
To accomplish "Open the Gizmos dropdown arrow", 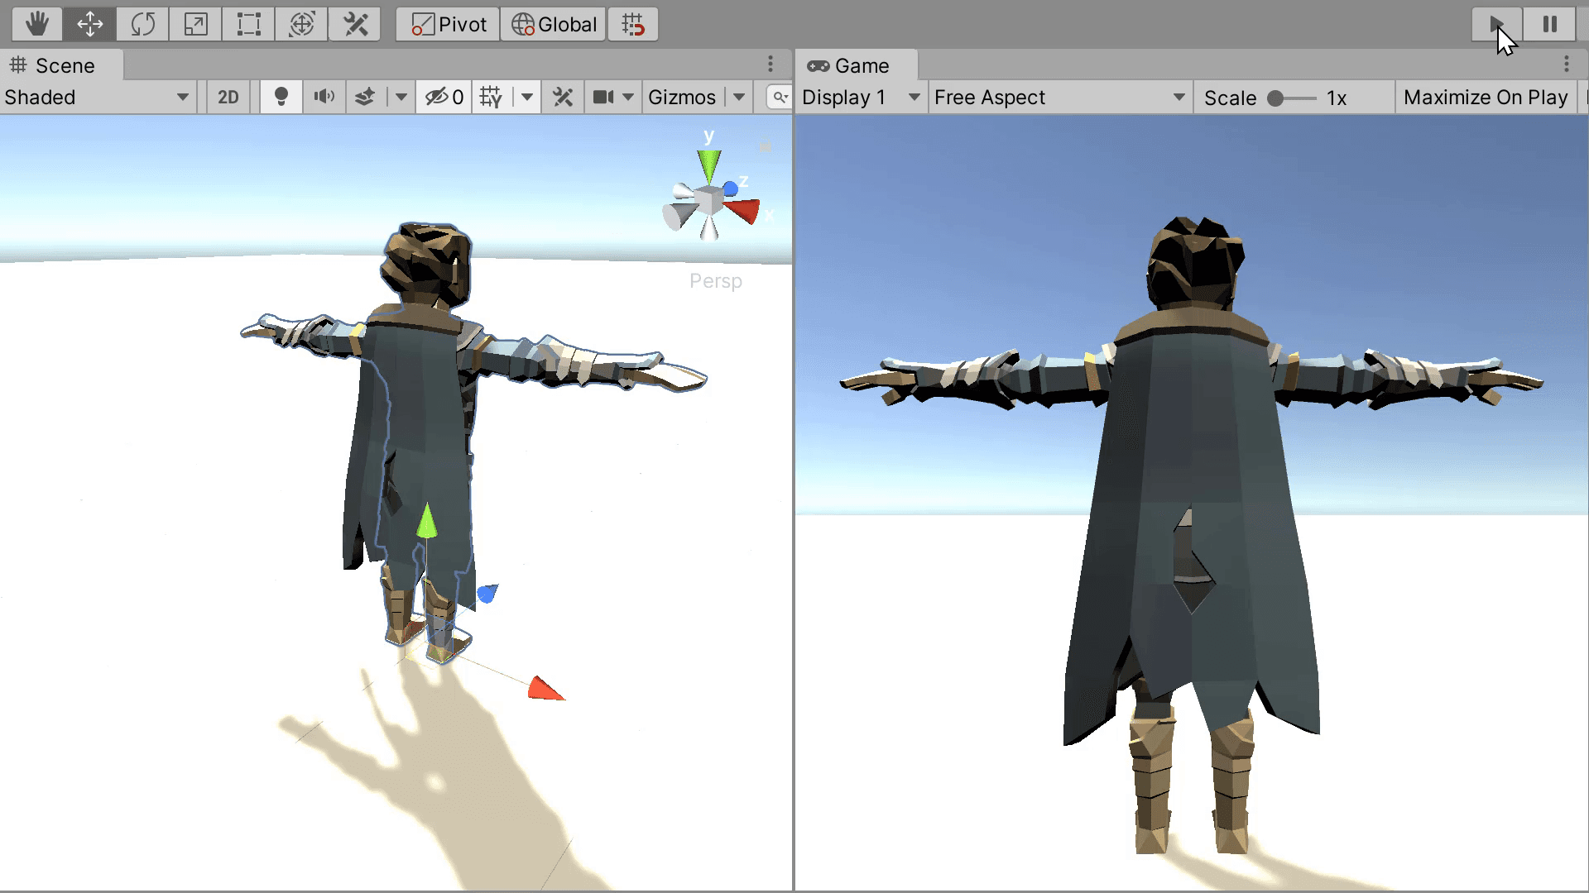I will [738, 97].
